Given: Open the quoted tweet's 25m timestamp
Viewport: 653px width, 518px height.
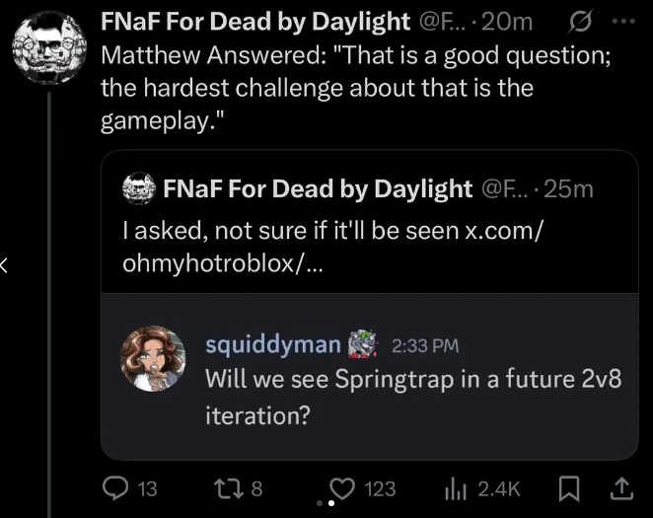Looking at the screenshot, I should 568,189.
